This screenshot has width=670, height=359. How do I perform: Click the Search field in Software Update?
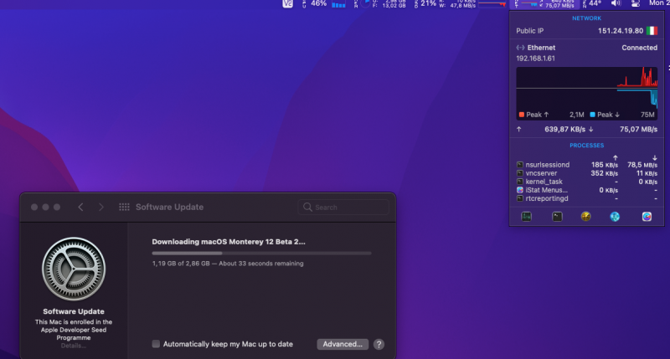pyautogui.click(x=343, y=207)
